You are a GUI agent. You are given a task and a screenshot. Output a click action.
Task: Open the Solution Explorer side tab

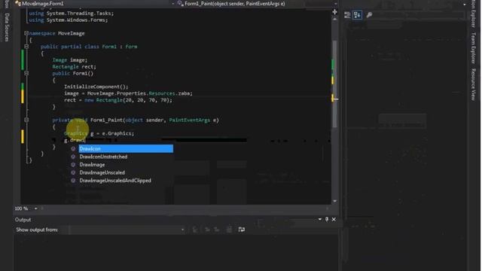(474, 14)
